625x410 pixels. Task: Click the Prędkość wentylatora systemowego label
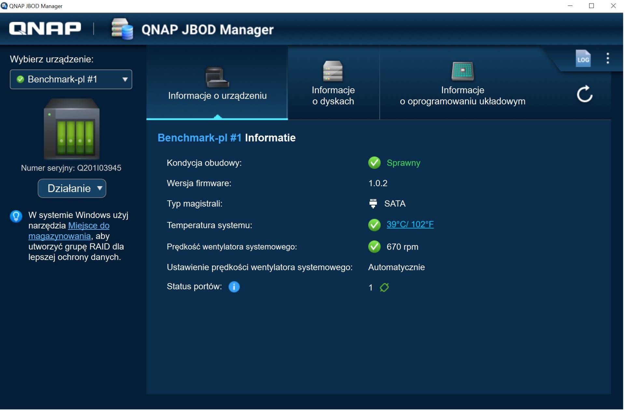232,247
